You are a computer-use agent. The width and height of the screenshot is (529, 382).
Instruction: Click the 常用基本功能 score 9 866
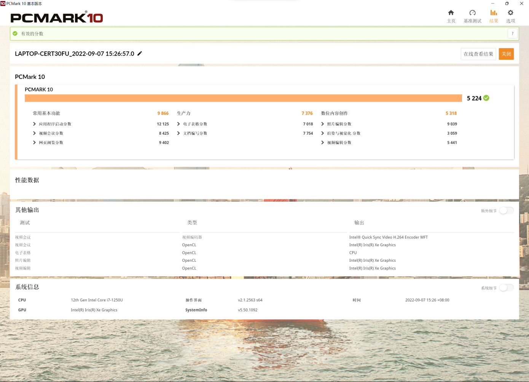pos(163,113)
